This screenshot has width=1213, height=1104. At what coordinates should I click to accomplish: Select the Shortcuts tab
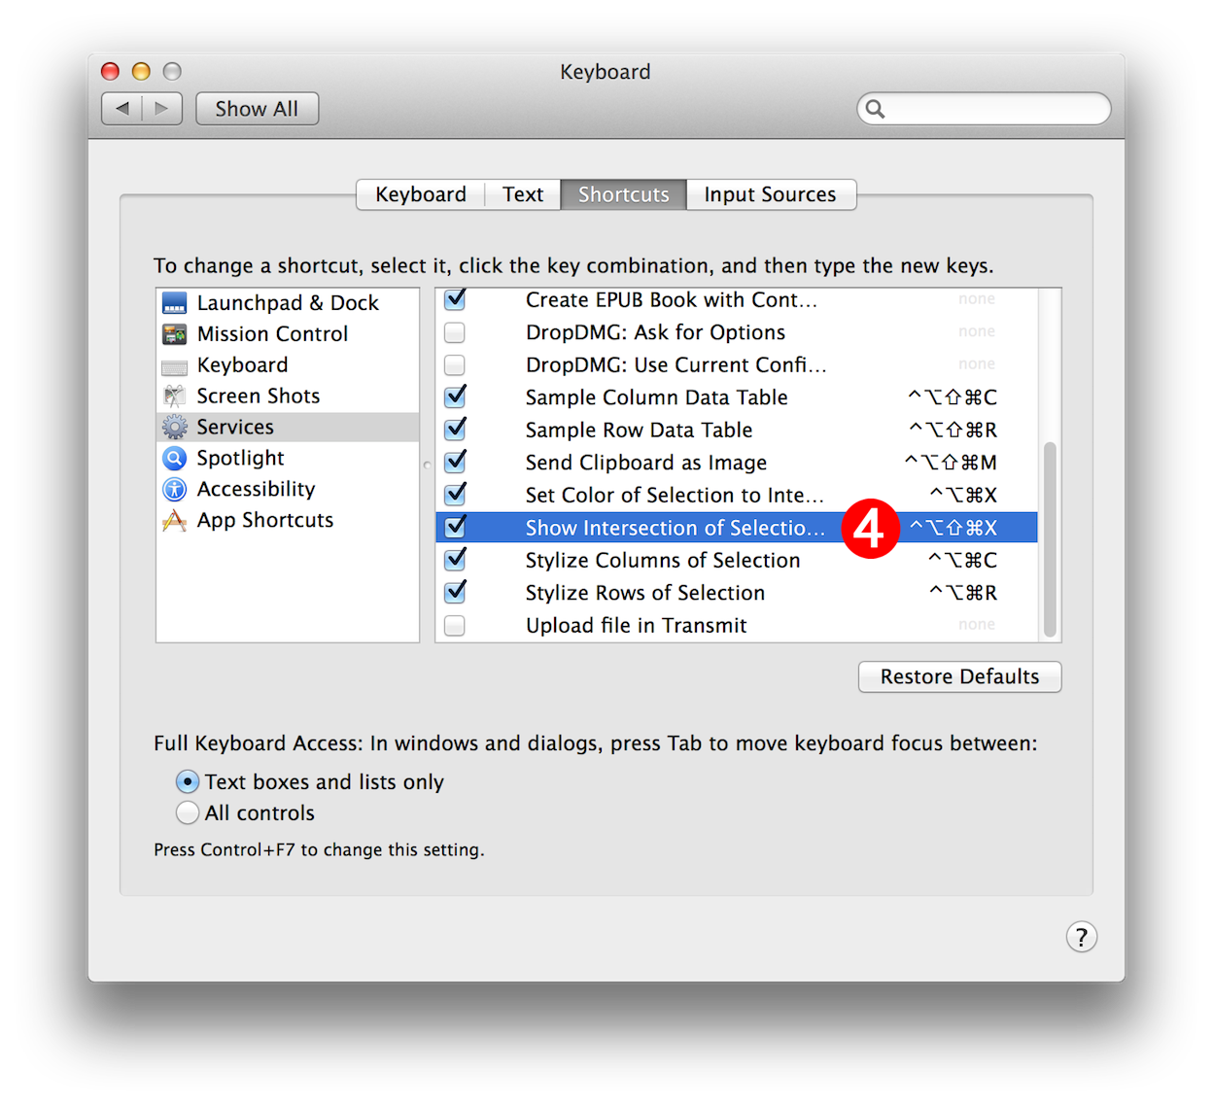624,194
